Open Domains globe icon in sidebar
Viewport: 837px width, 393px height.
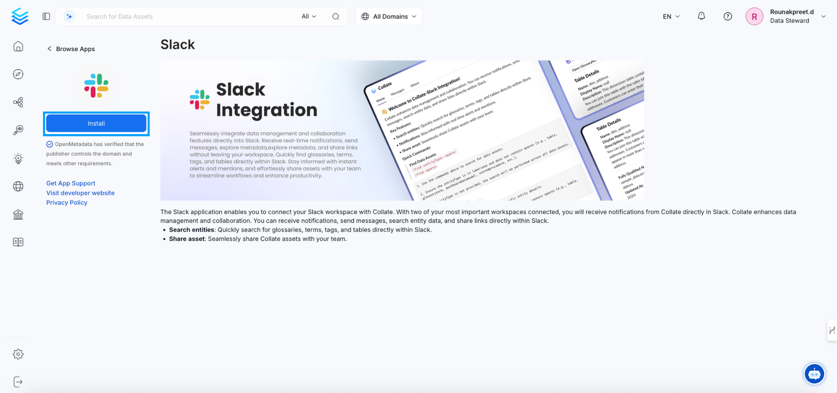(x=18, y=186)
